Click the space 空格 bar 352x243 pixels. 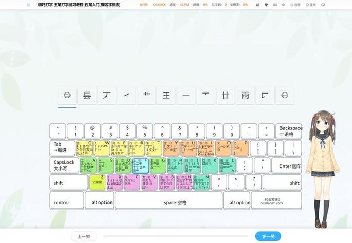[x=169, y=201]
